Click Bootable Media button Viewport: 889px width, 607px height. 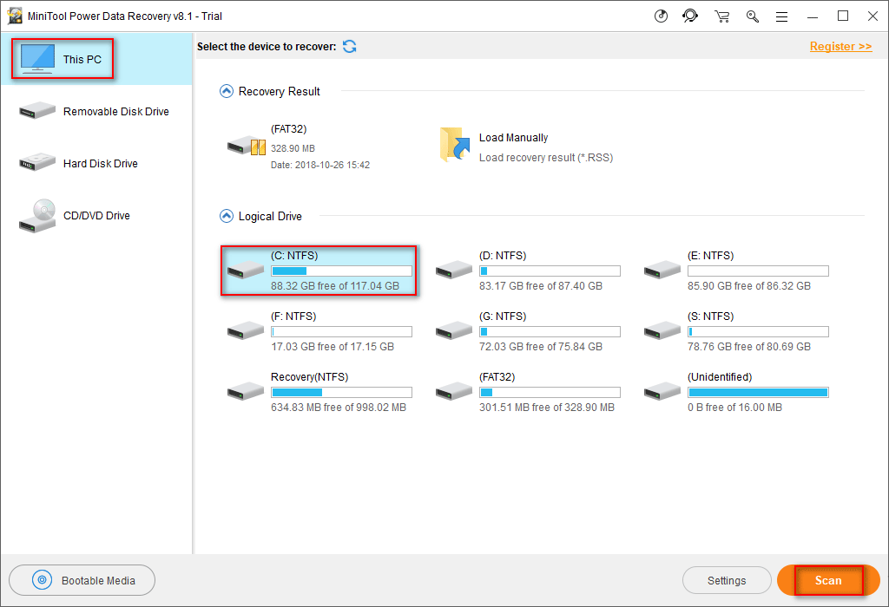[82, 580]
